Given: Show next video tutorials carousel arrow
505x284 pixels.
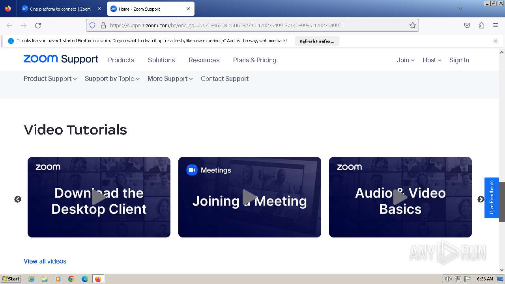Looking at the screenshot, I should click(x=481, y=199).
